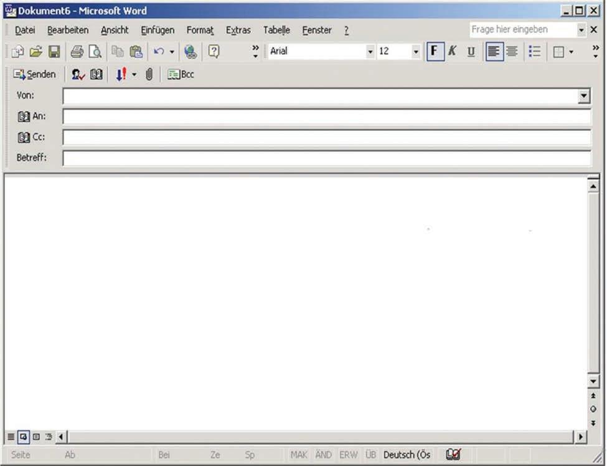Save the document with floppy disk icon
Image resolution: width=607 pixels, height=466 pixels.
coord(54,52)
